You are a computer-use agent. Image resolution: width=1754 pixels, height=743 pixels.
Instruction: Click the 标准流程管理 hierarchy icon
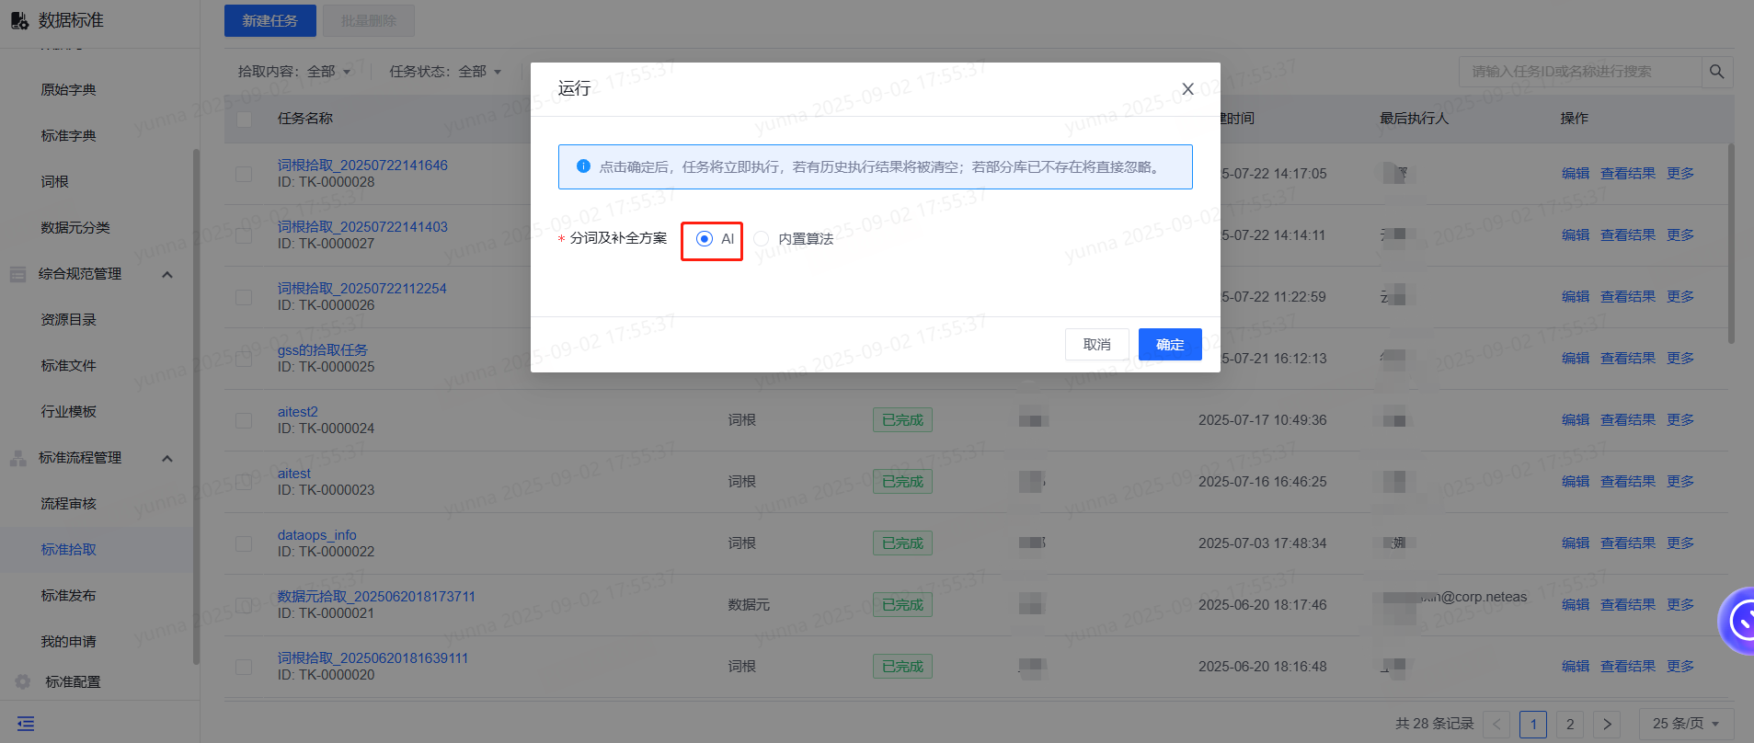(x=17, y=458)
